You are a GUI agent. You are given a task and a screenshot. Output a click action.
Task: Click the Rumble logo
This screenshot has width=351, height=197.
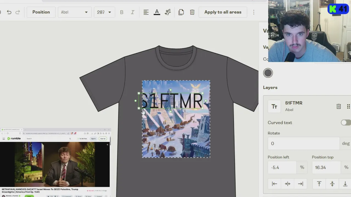[x=14, y=138]
